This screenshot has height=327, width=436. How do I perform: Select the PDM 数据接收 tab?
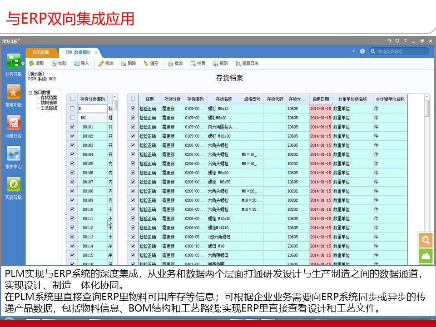tap(78, 52)
